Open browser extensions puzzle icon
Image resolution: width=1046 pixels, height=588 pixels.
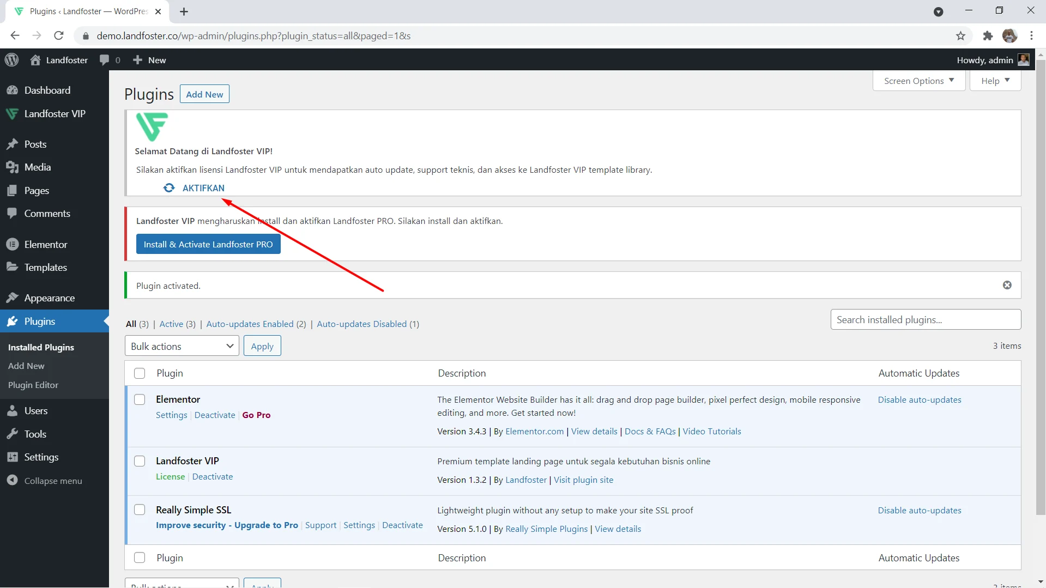coord(988,36)
